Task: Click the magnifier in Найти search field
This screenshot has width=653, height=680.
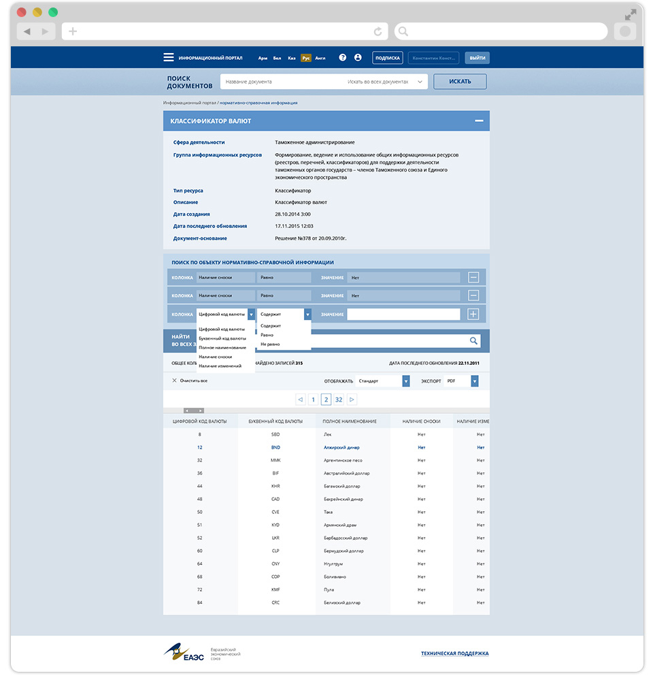Action: [473, 341]
